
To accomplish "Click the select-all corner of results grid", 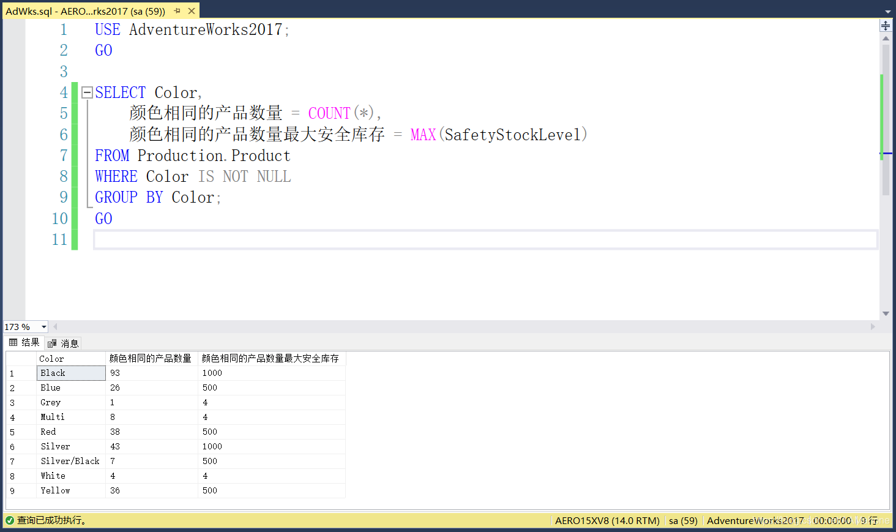I will coord(21,359).
